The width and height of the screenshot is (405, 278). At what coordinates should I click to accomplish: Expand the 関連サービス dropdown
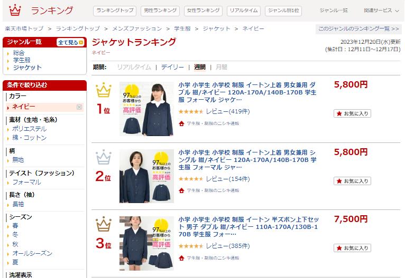coord(381,11)
